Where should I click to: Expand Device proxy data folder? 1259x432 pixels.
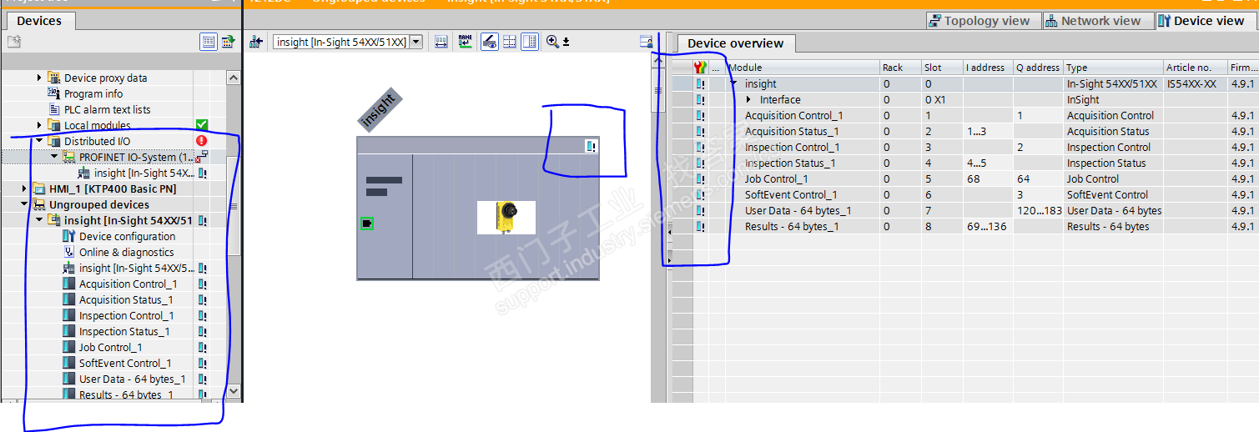(39, 78)
